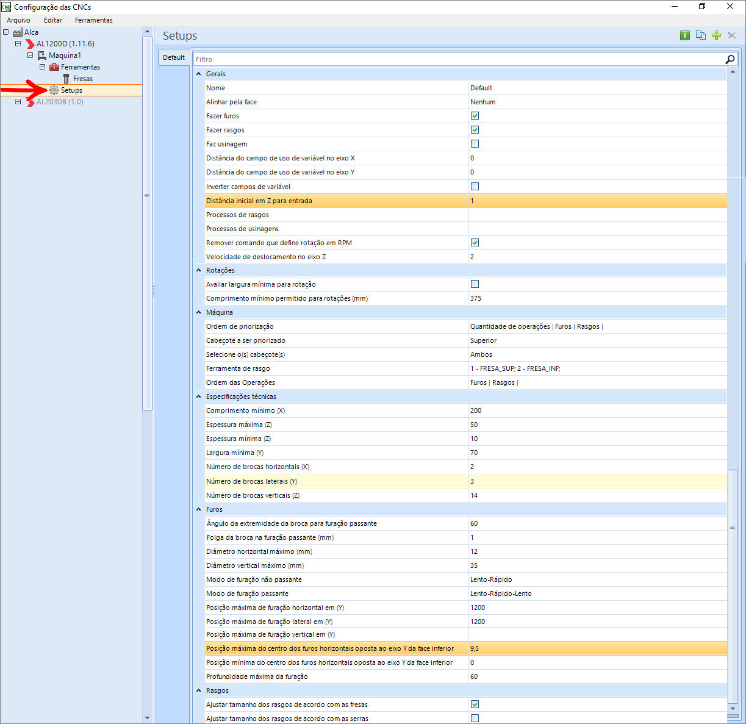Image resolution: width=746 pixels, height=724 pixels.
Task: Click the red toolbox Ferramentas icon
Action: [x=54, y=67]
